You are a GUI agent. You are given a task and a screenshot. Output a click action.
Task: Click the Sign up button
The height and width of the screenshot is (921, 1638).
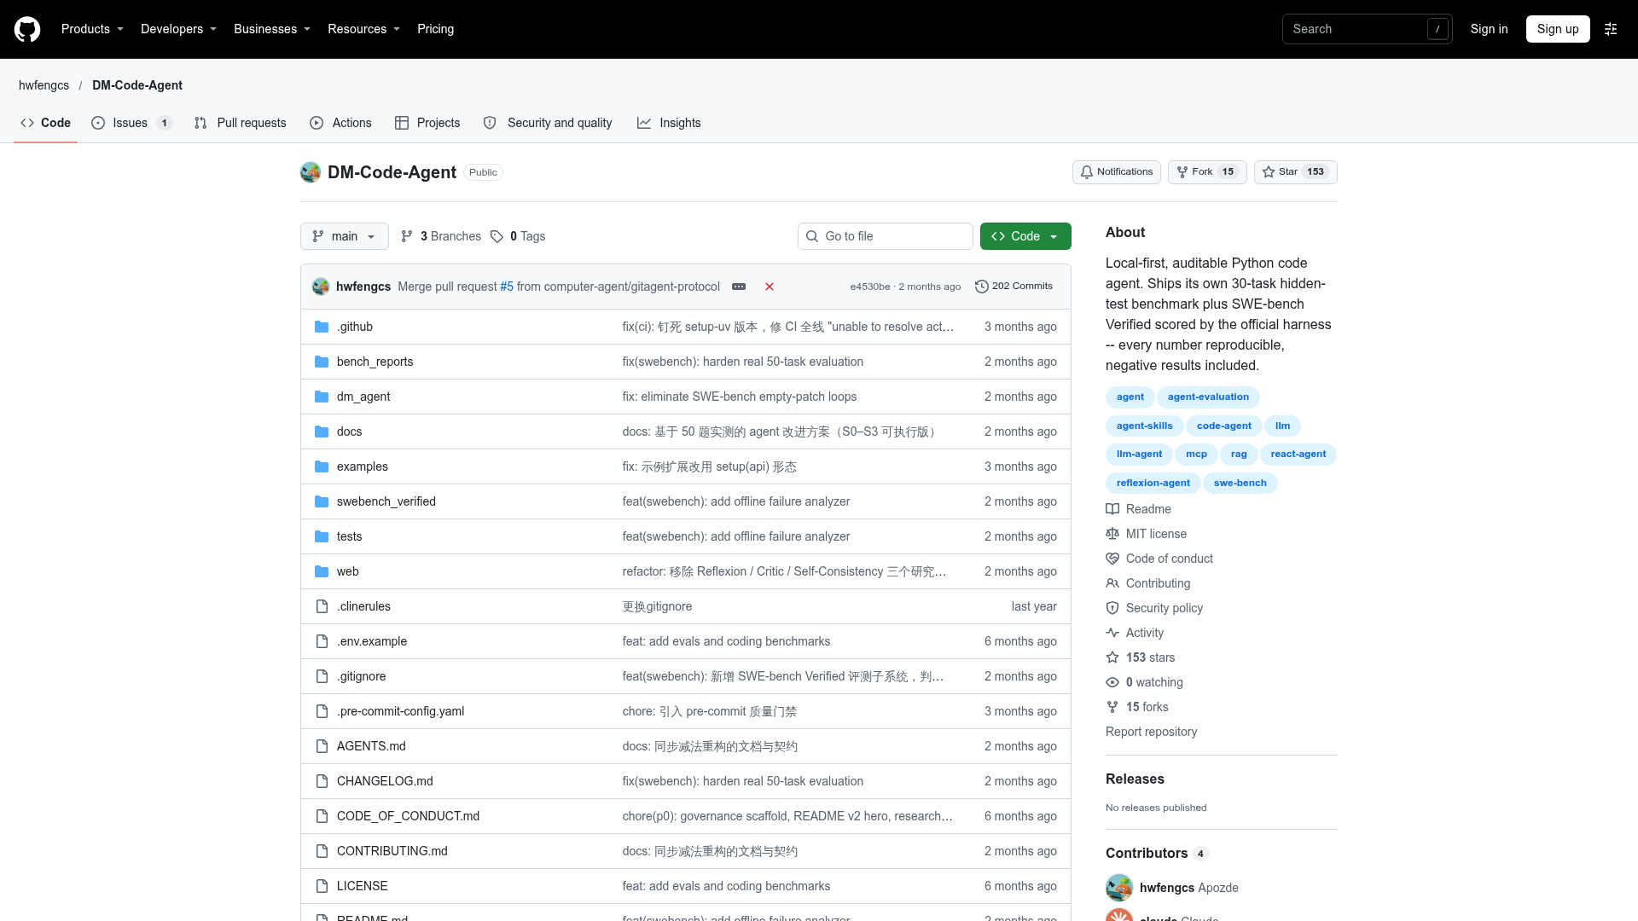click(x=1558, y=29)
